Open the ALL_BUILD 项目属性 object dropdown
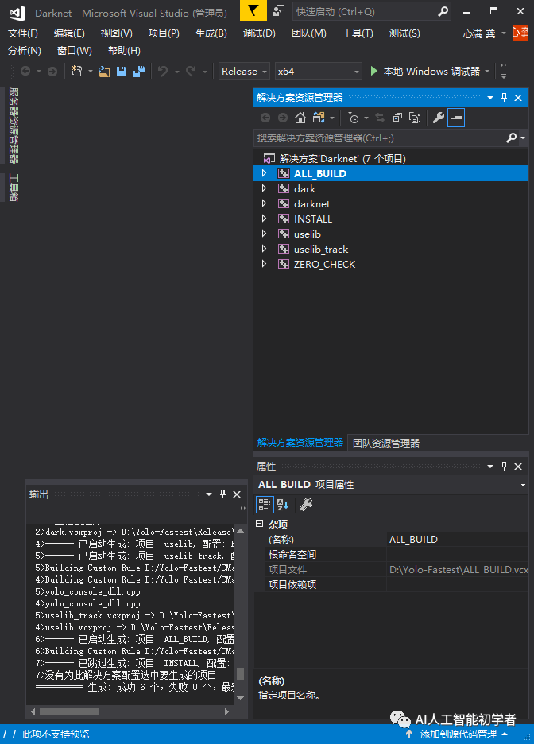The image size is (534, 744). coord(523,485)
